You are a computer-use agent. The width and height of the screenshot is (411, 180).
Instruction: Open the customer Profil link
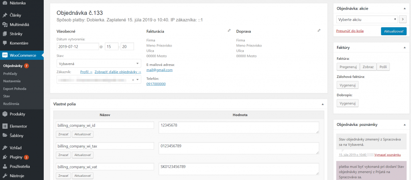click(x=86, y=72)
